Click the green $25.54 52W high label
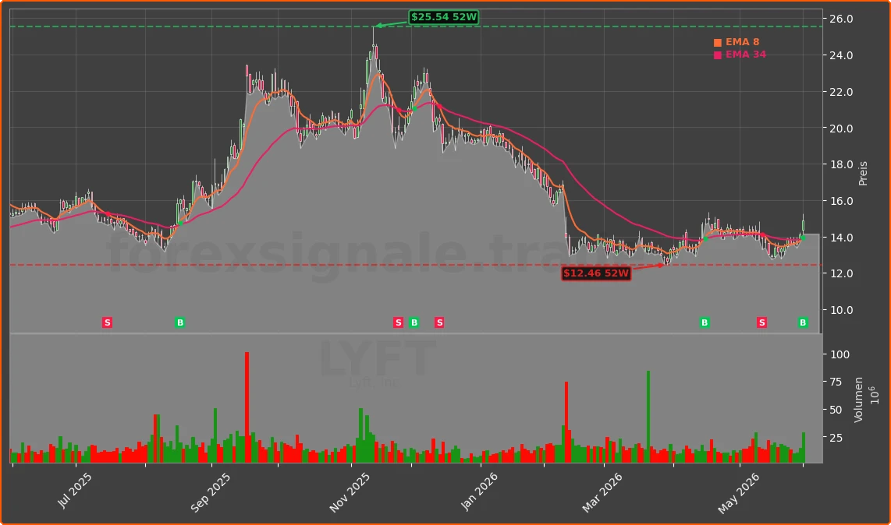 pyautogui.click(x=444, y=17)
